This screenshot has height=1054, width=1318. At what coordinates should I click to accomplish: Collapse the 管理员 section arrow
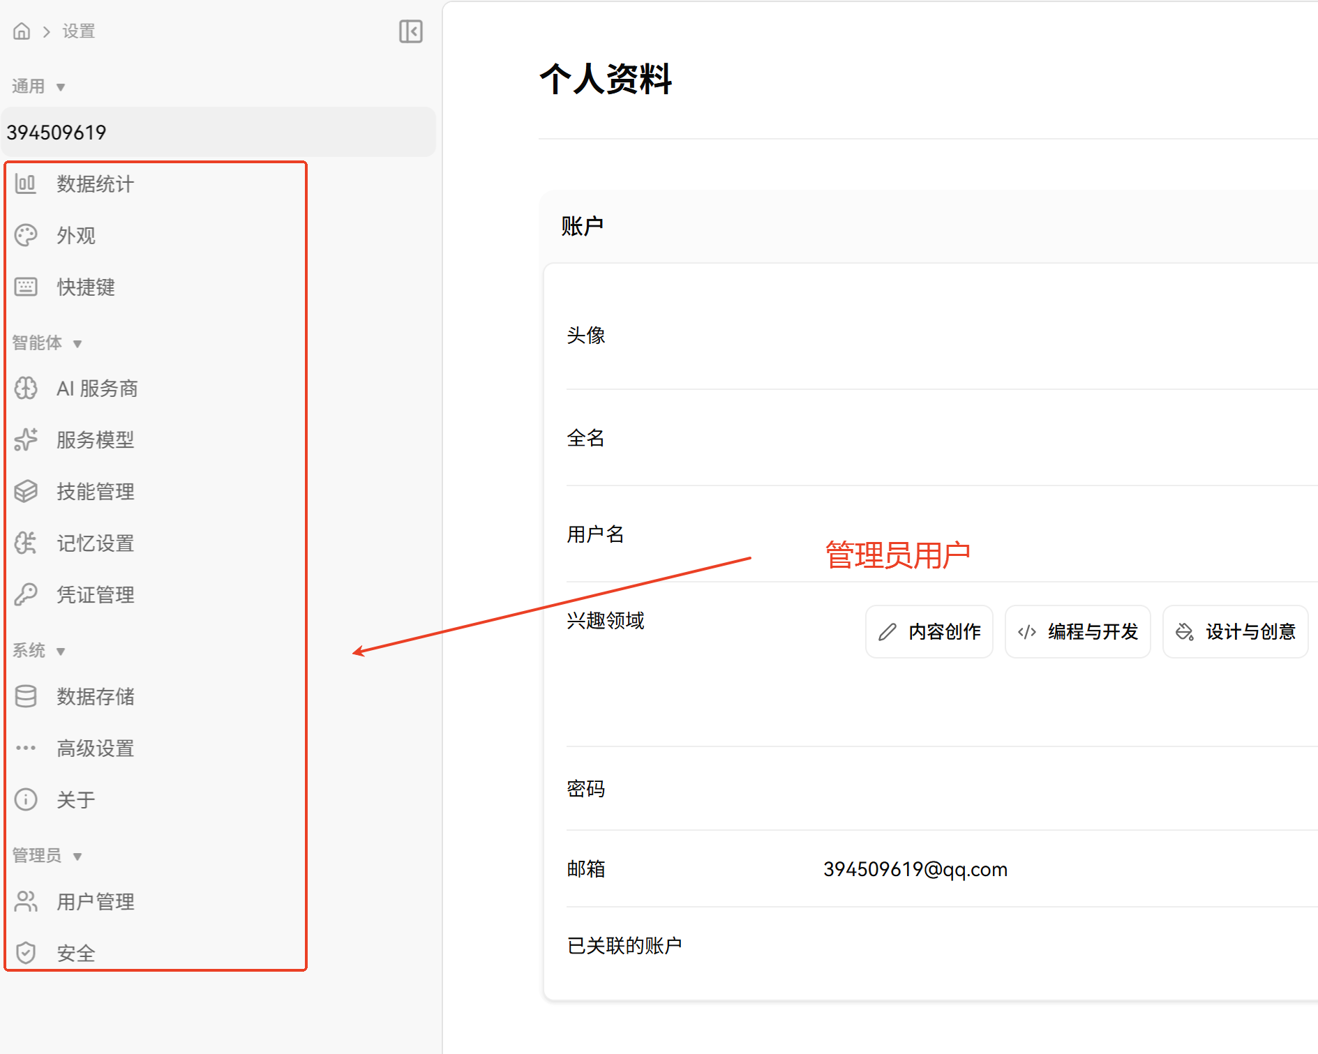pyautogui.click(x=77, y=857)
